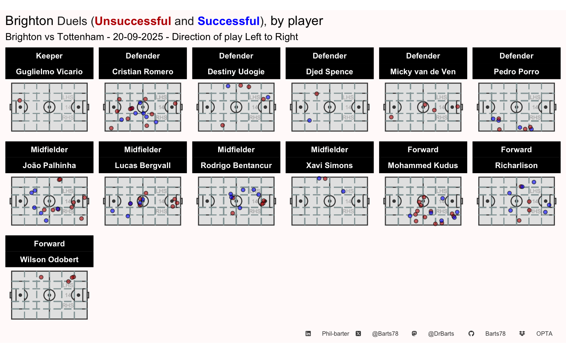Click the Brighton vs Tottenham subtitle
566x353 pixels.
click(151, 37)
